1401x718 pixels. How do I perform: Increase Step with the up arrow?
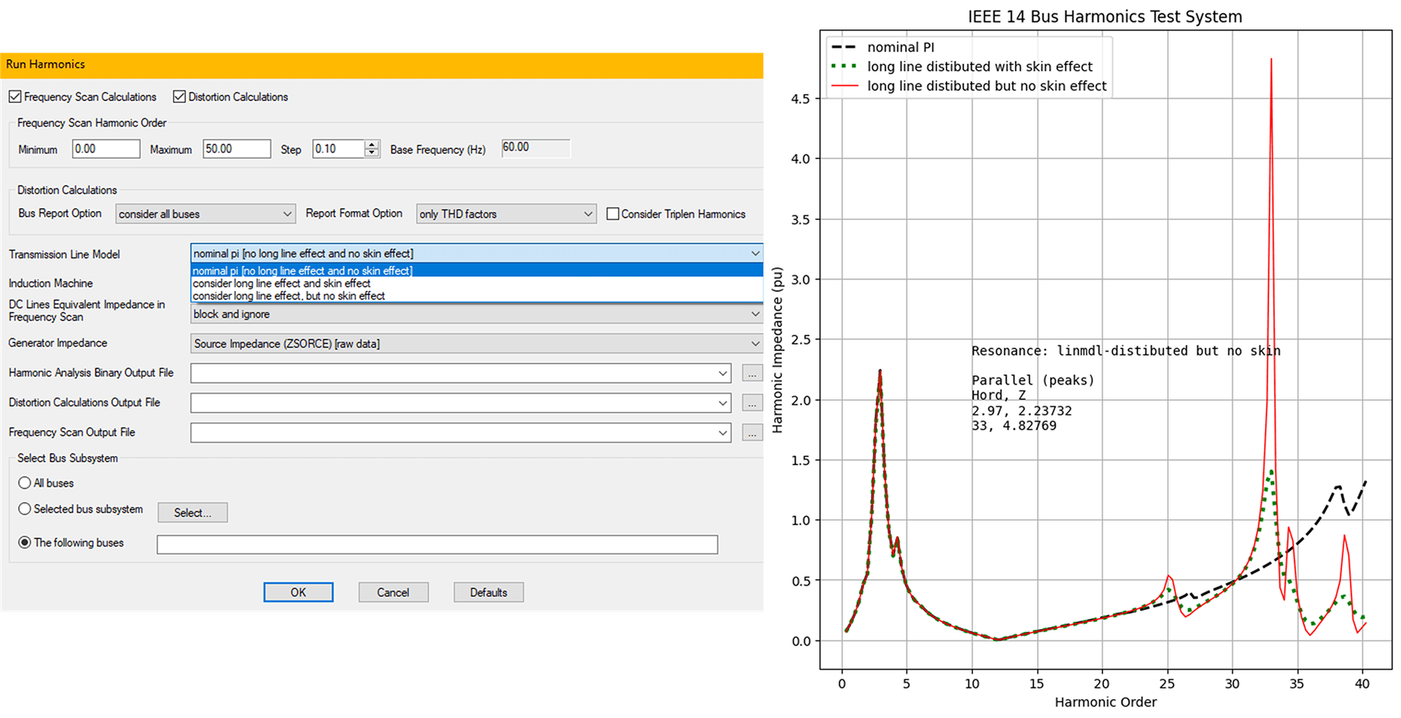372,144
